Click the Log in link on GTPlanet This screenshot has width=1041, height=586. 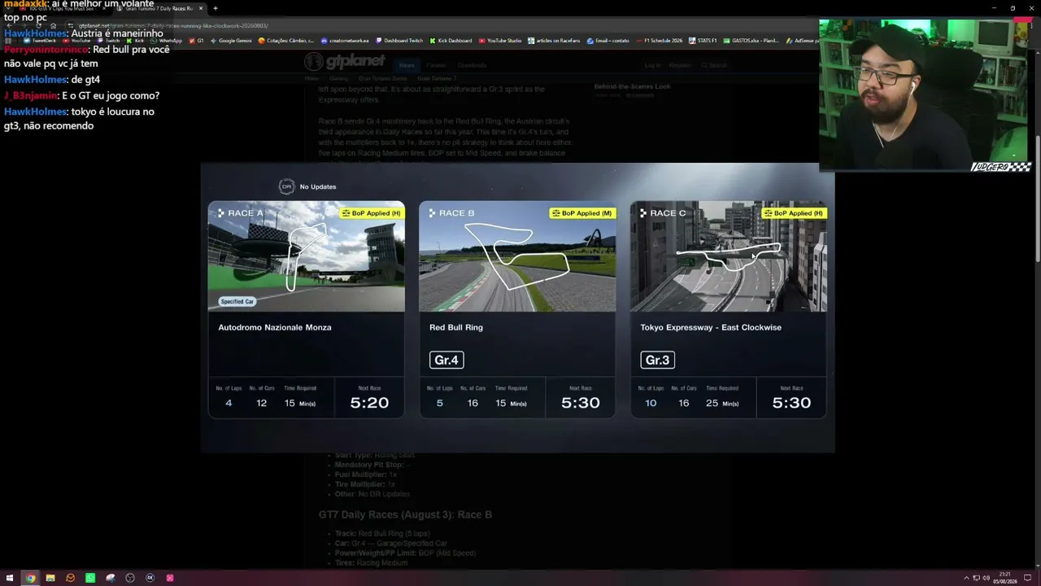click(x=653, y=65)
